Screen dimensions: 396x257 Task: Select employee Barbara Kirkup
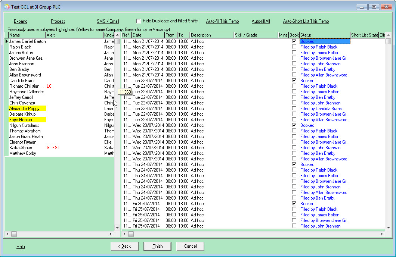pyautogui.click(x=22, y=114)
